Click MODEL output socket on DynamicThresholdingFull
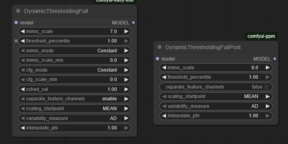Viewport: 288px width, 144px height. pos(134,22)
